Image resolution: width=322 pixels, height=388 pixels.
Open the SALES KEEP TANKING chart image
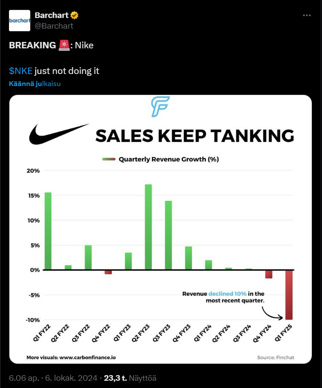tap(161, 229)
